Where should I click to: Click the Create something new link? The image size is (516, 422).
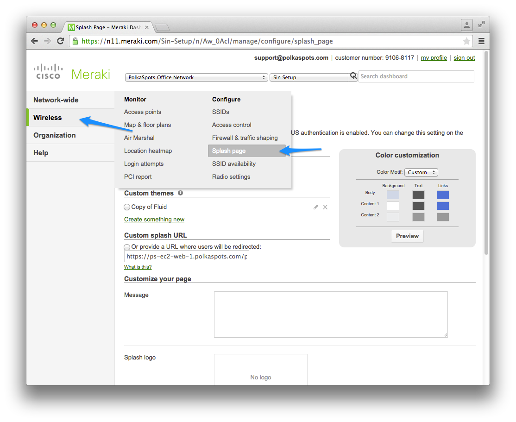(x=154, y=220)
